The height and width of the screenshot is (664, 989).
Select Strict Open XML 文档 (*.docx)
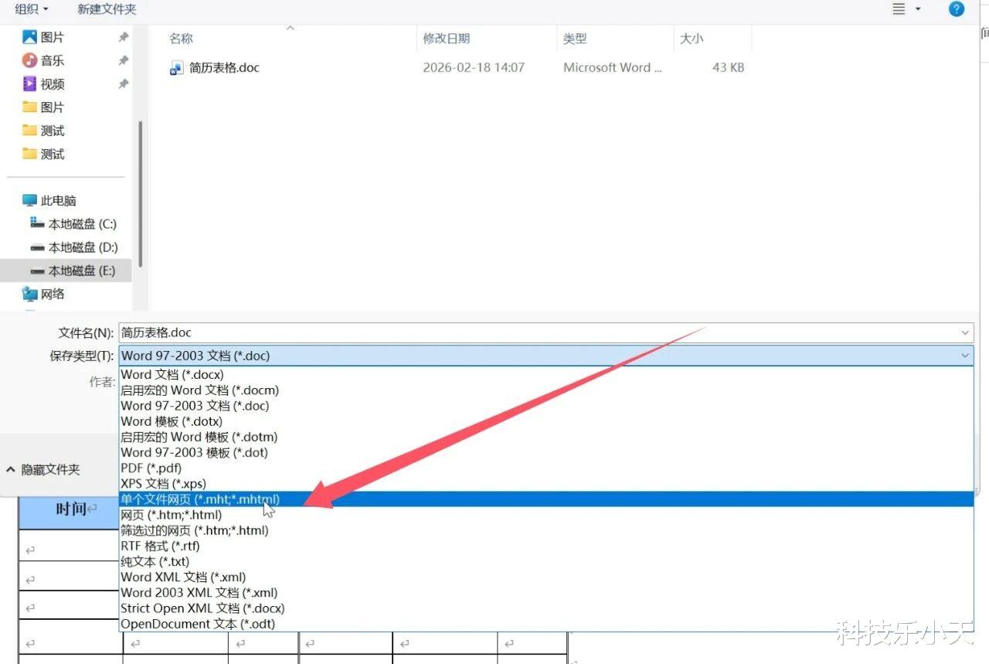coord(546,608)
